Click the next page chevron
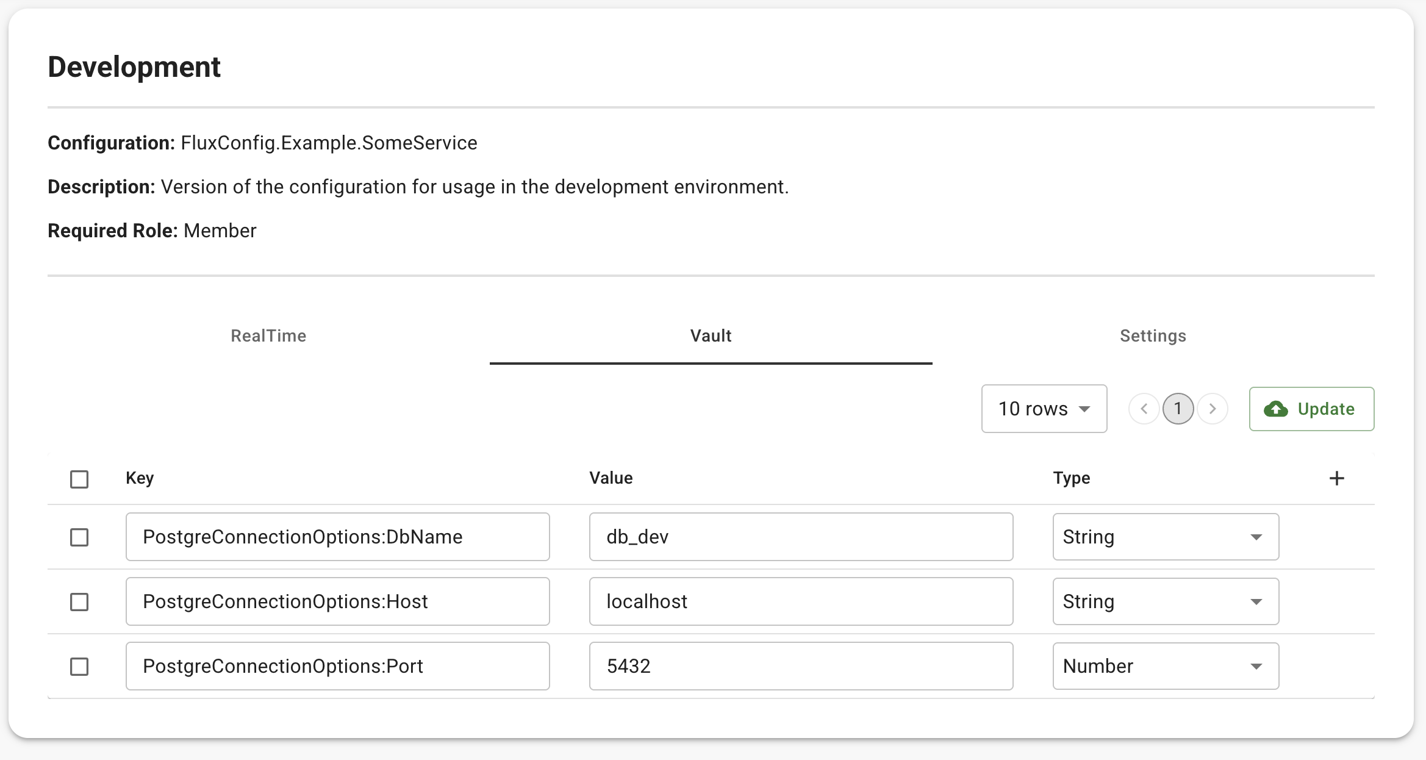Viewport: 1426px width, 760px height. point(1213,409)
